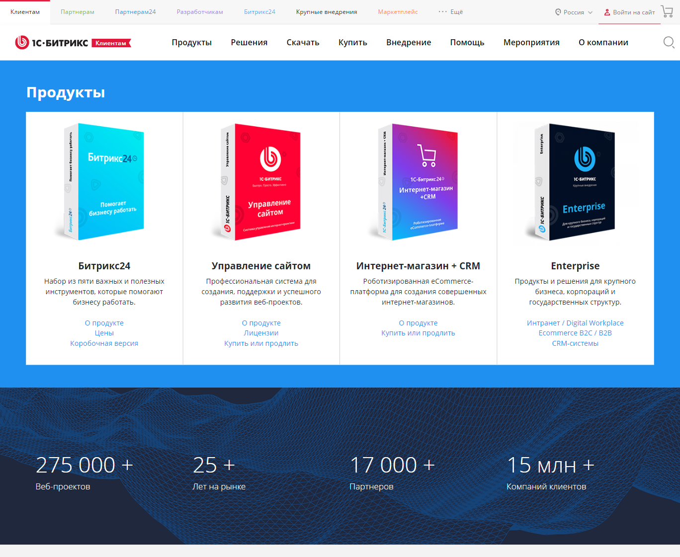Click the Продукты section heading
This screenshot has height=557, width=680.
66,92
